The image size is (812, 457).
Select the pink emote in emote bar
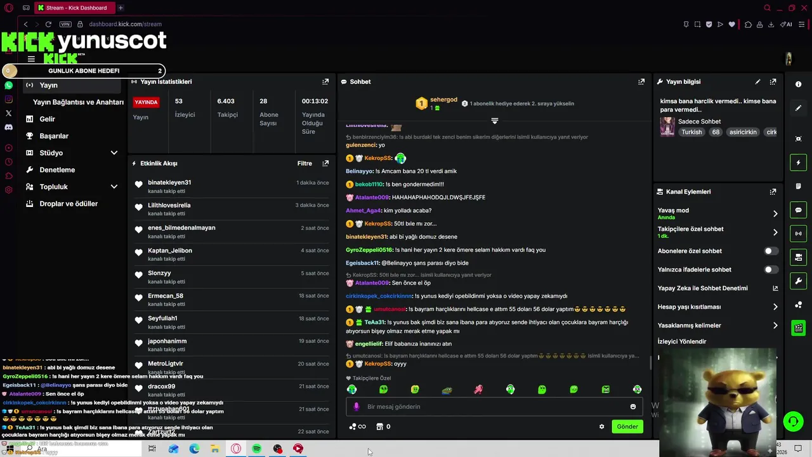(478, 390)
